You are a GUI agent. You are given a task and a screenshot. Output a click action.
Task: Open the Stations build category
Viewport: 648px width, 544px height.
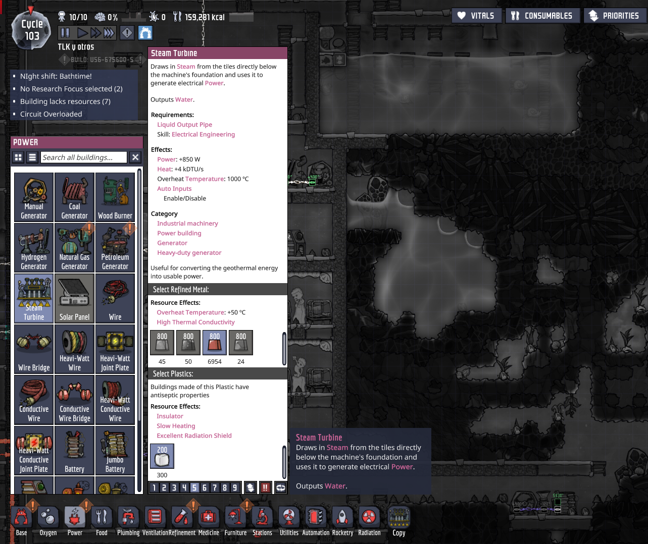pos(262,521)
